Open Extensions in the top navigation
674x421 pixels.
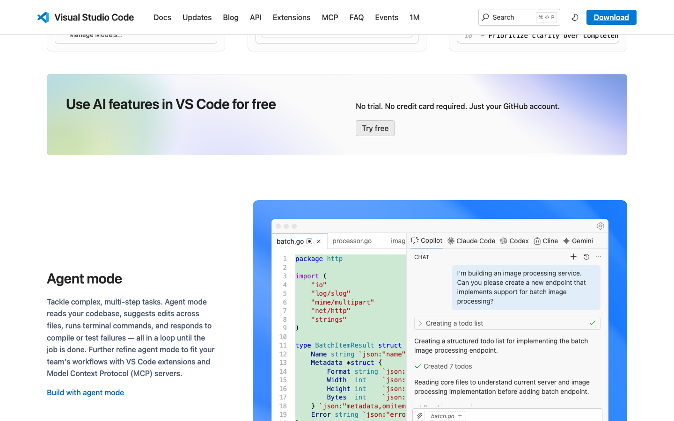(292, 17)
